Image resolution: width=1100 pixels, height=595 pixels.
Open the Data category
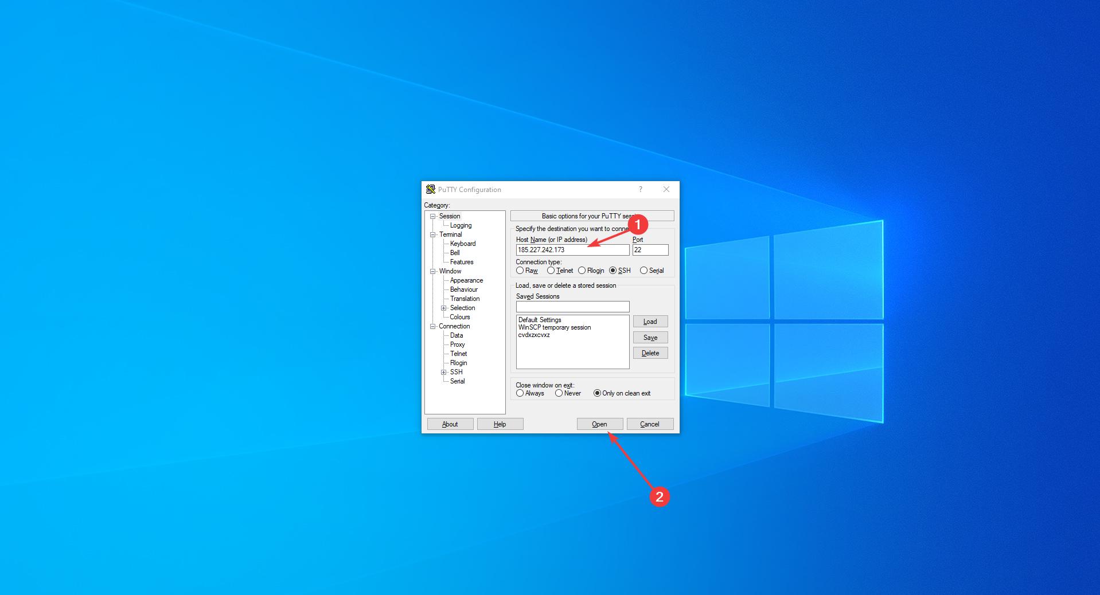(x=457, y=335)
